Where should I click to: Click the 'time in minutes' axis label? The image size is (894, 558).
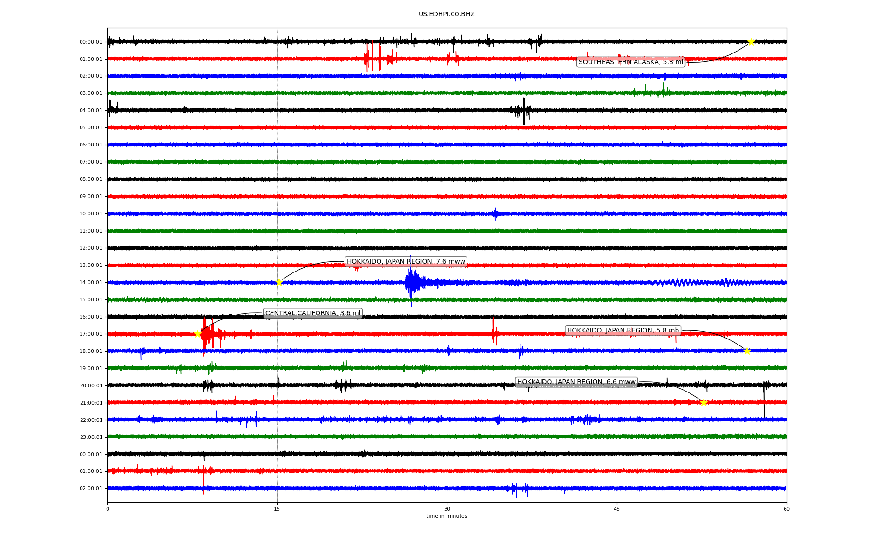tap(447, 516)
